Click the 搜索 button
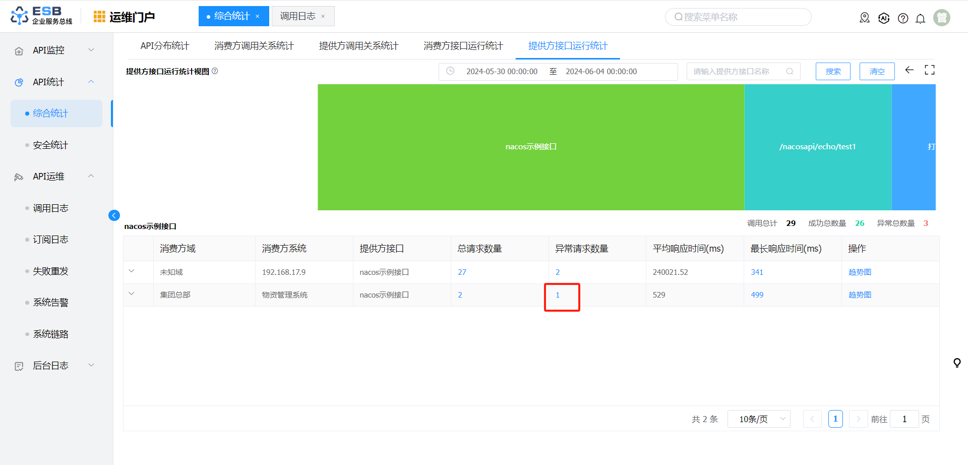Image resolution: width=968 pixels, height=465 pixels. [x=833, y=72]
